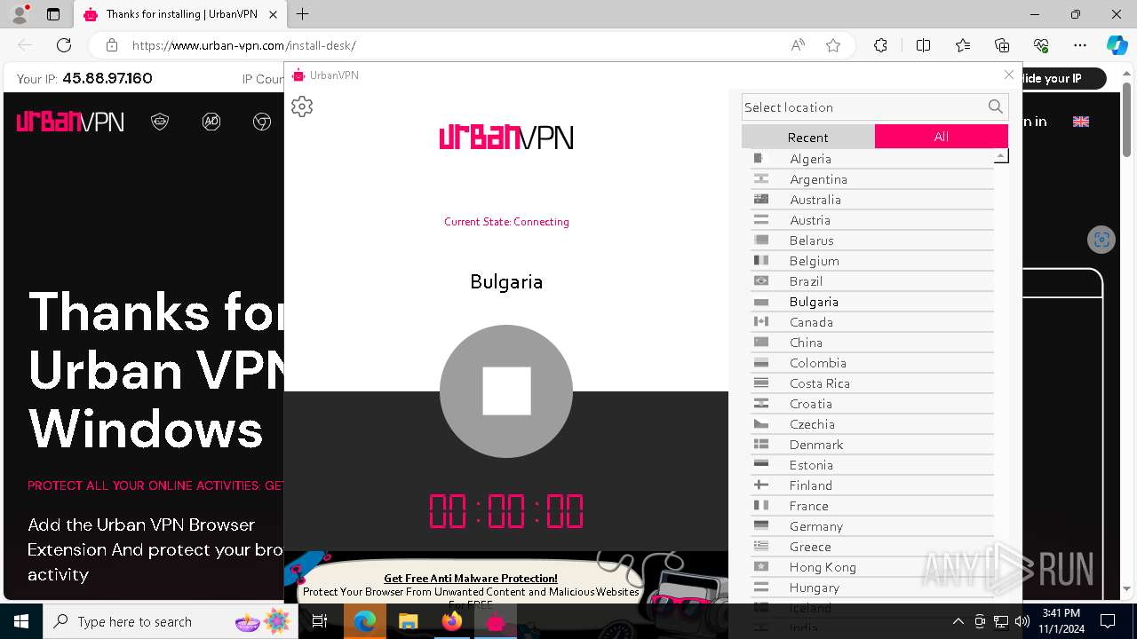Click the Finland flag icon
This screenshot has width=1137, height=639.
click(761, 485)
